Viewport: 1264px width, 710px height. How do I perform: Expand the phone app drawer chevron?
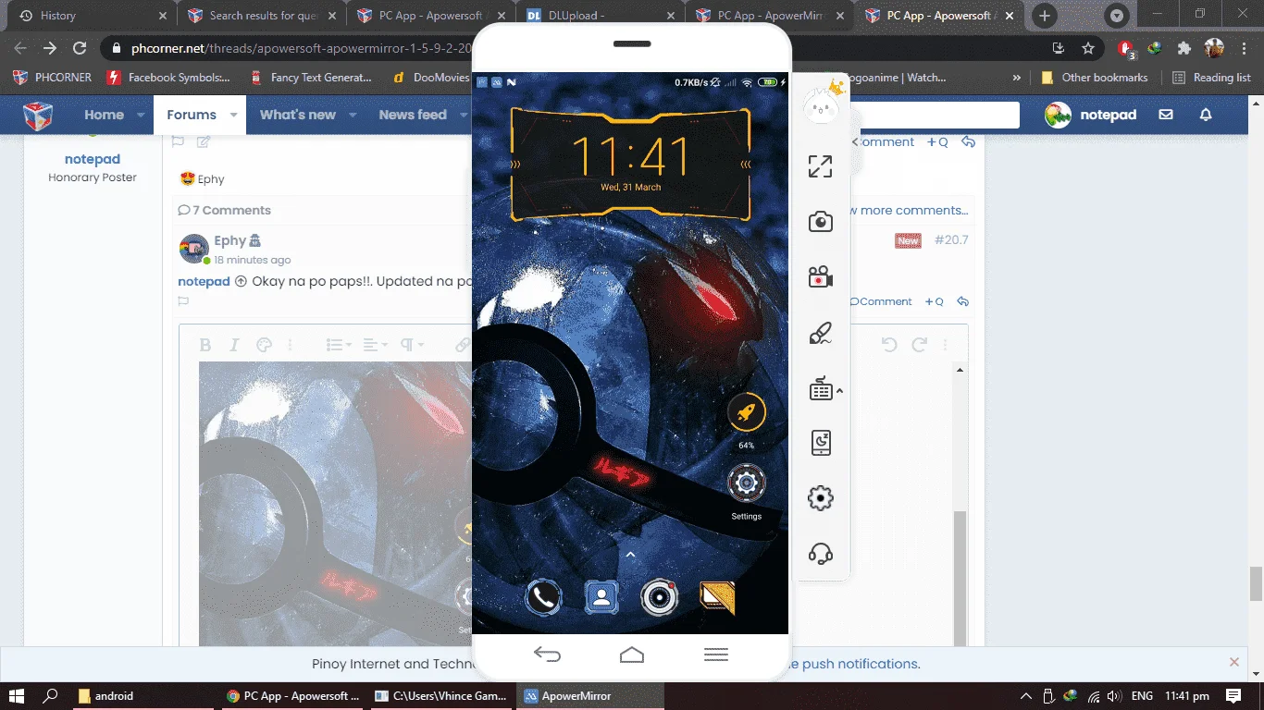pos(630,555)
